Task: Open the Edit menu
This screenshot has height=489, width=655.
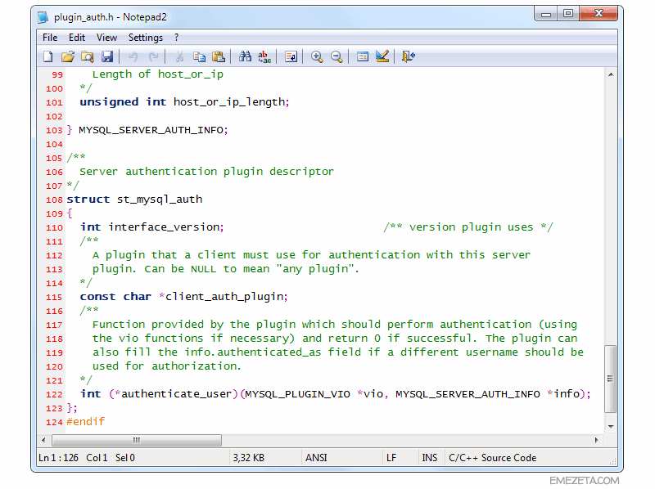Action: coord(77,38)
